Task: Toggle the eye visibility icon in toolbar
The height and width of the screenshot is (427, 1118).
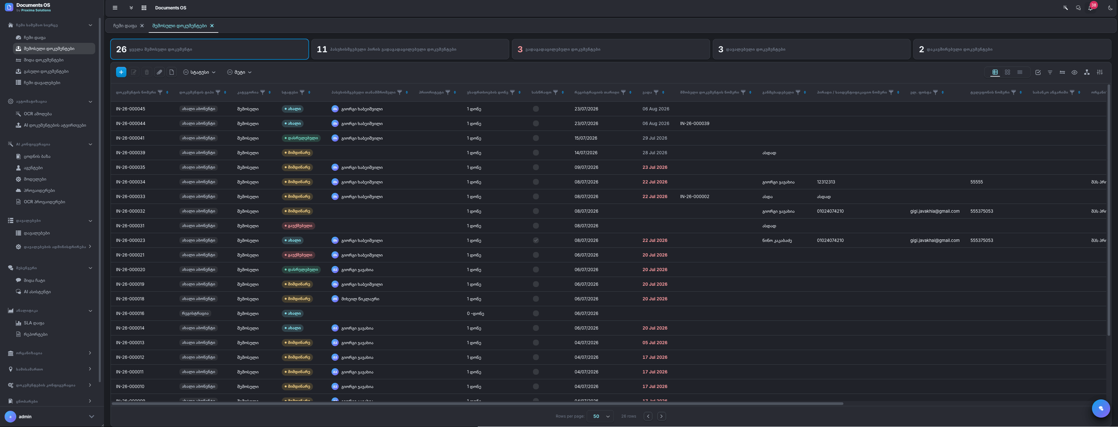Action: pyautogui.click(x=1074, y=72)
